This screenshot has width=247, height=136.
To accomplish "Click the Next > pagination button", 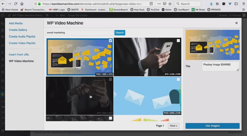I will [x=174, y=126].
